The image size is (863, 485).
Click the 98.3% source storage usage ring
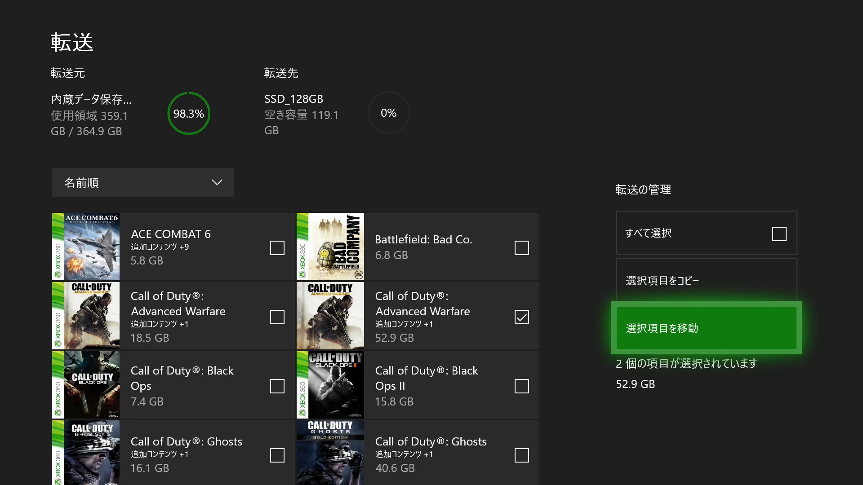click(189, 113)
